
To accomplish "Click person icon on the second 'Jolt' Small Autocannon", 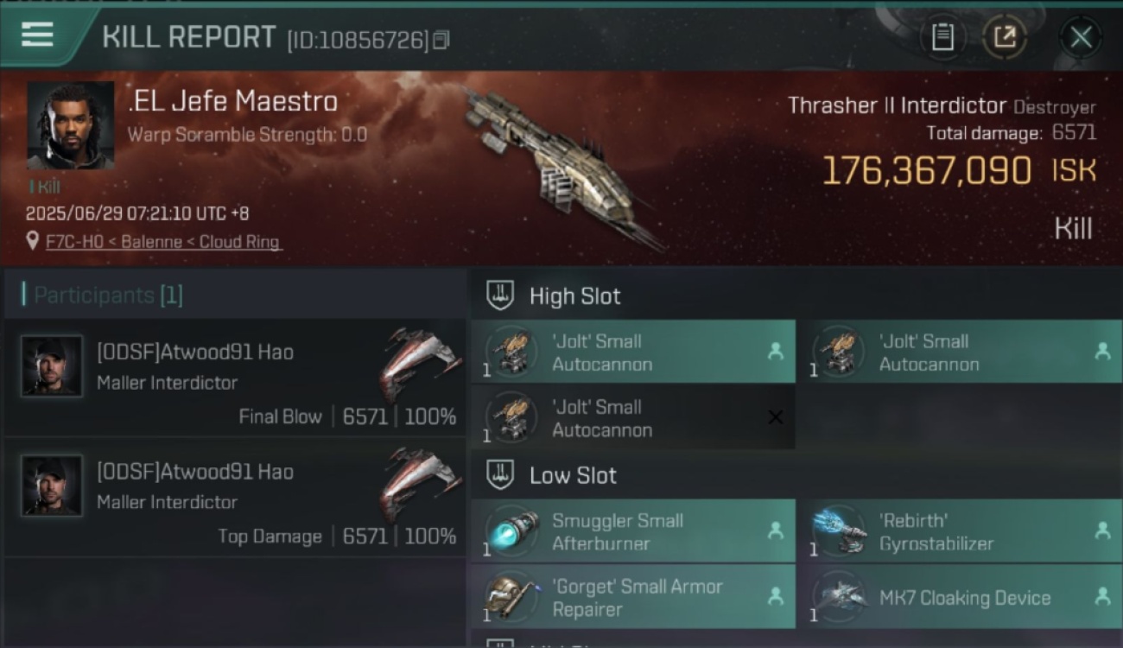I will [1102, 352].
